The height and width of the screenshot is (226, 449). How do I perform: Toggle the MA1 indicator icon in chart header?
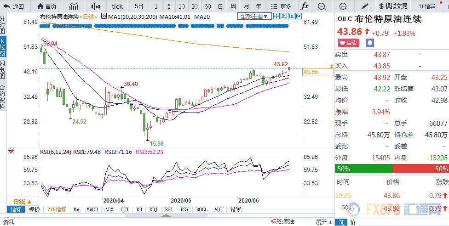(104, 16)
